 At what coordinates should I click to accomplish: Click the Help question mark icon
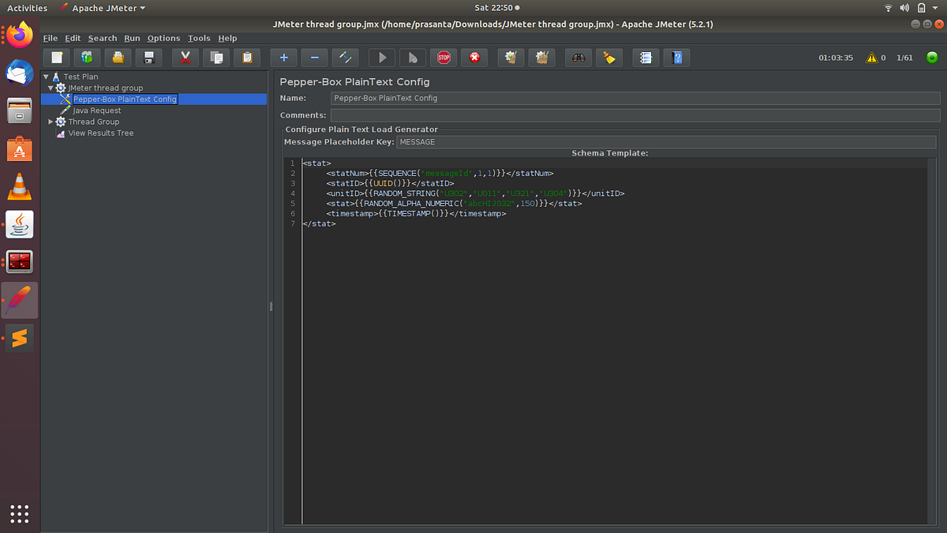point(677,57)
